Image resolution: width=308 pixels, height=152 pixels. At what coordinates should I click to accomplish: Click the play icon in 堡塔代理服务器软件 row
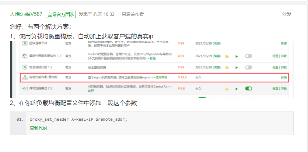(237, 56)
